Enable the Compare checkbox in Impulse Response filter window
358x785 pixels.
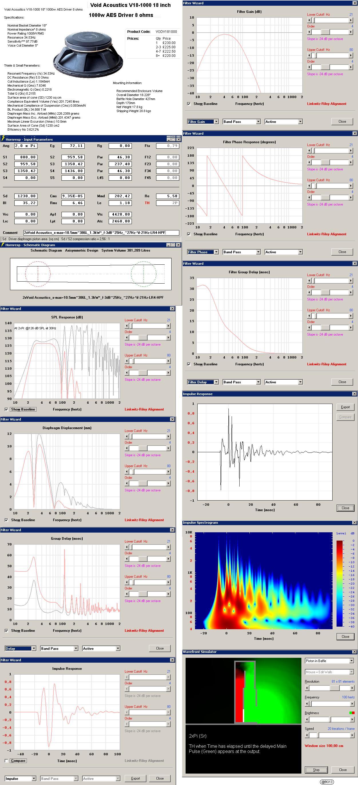6,761
